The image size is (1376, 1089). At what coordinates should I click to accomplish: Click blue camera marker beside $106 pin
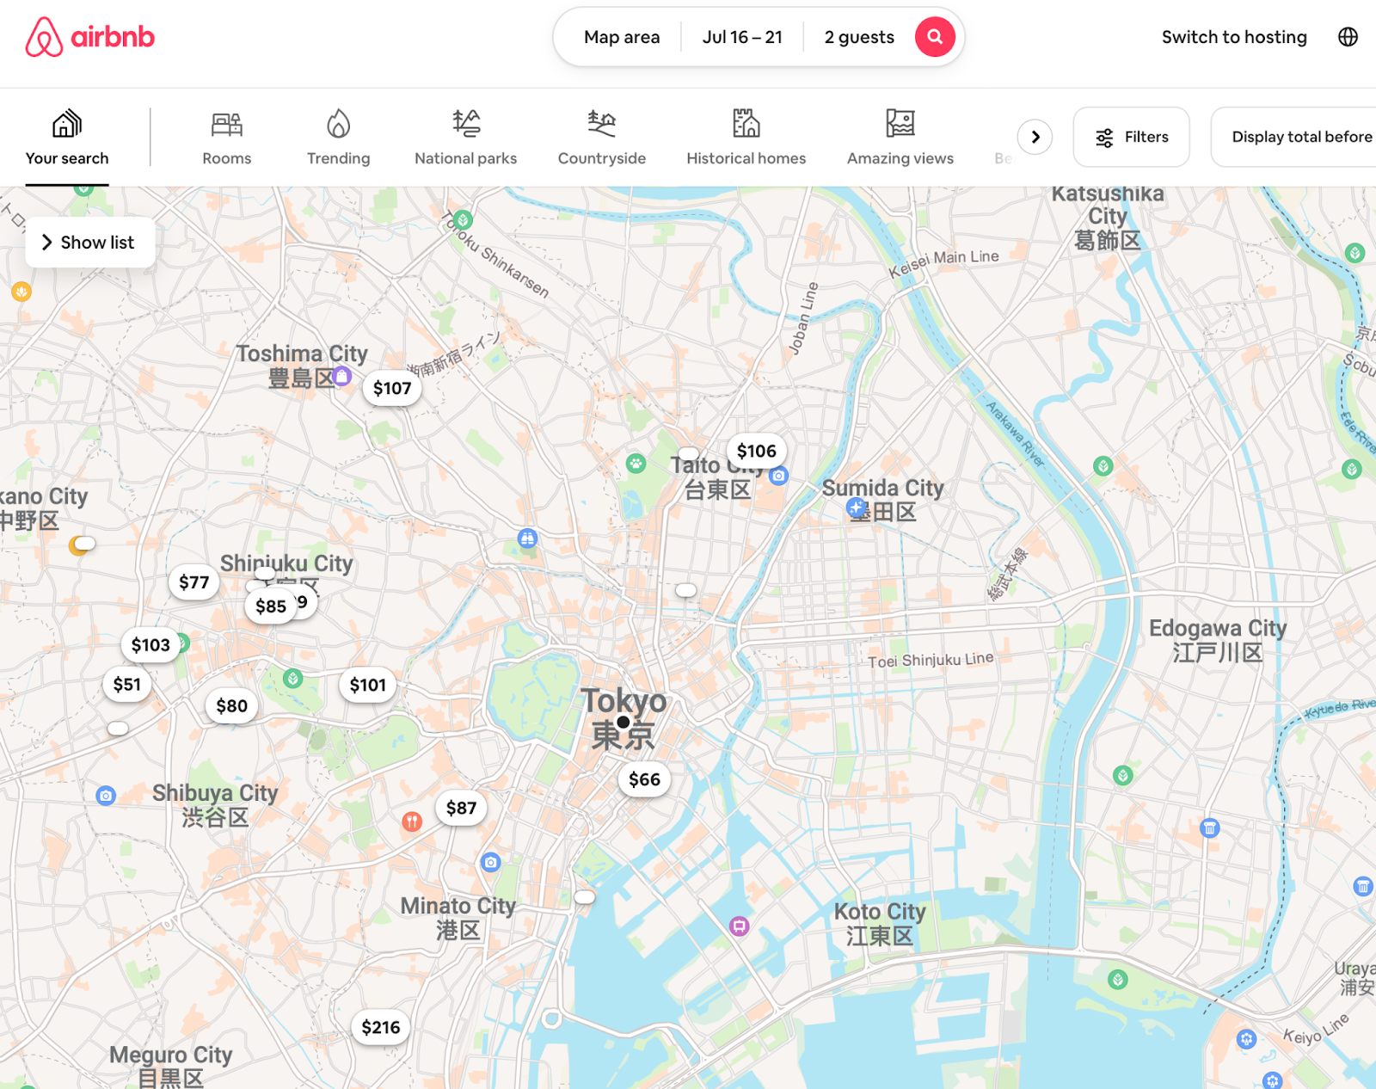pyautogui.click(x=778, y=476)
